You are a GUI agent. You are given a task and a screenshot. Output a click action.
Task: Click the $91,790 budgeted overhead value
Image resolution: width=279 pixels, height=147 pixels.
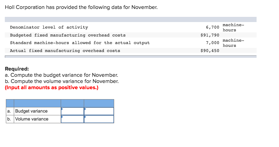(x=210, y=35)
